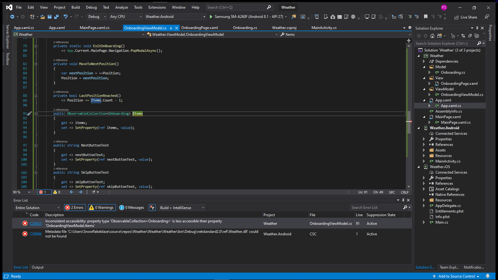Toggle the 0 Warnings filter

[102, 208]
